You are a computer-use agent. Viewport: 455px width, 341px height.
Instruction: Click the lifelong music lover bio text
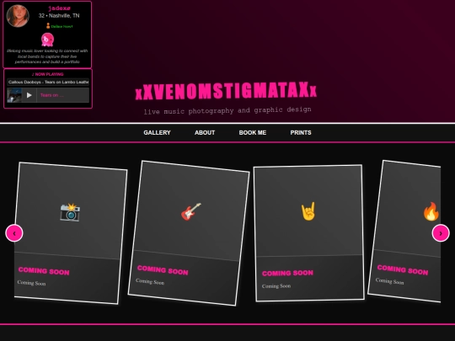pos(47,56)
